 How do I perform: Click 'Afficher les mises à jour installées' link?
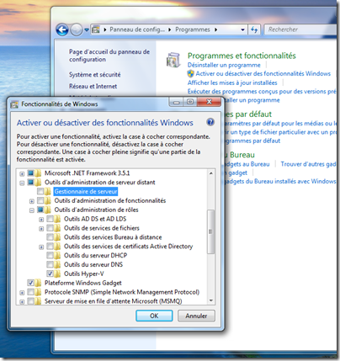tap(232, 82)
